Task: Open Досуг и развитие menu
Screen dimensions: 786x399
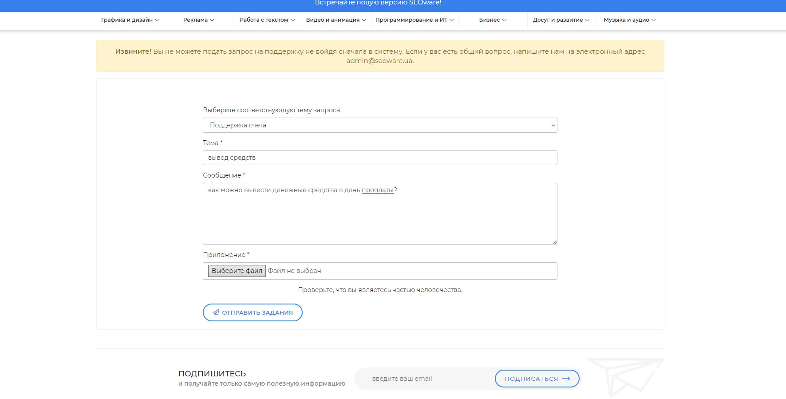Action: point(561,20)
